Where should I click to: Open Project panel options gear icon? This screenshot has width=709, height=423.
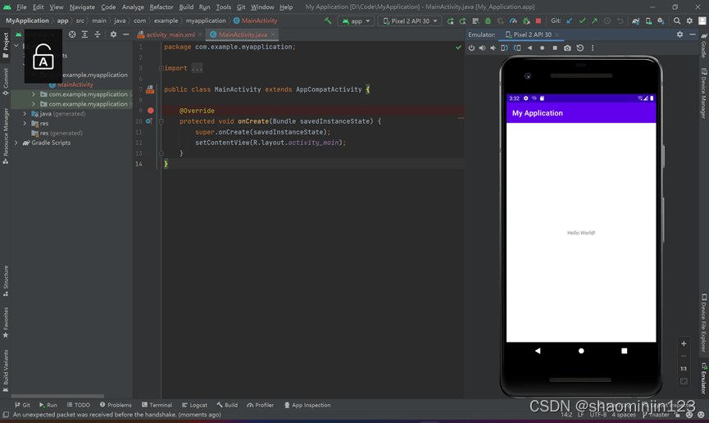pos(113,34)
